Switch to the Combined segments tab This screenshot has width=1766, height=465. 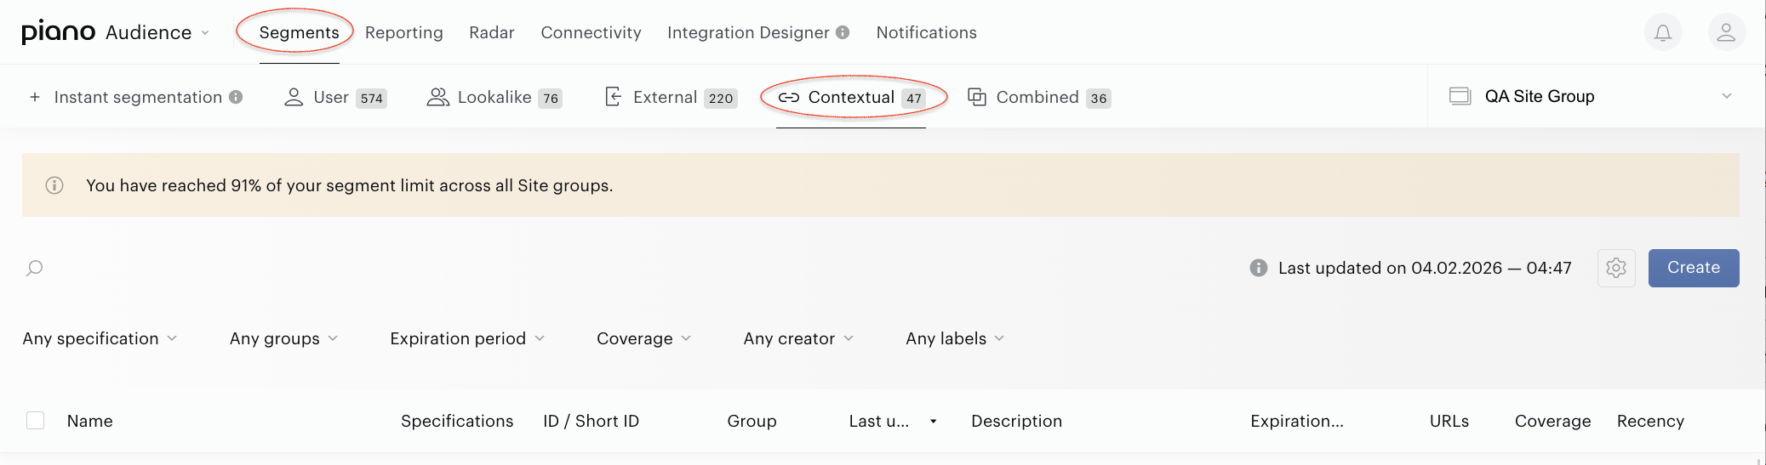pos(1039,97)
